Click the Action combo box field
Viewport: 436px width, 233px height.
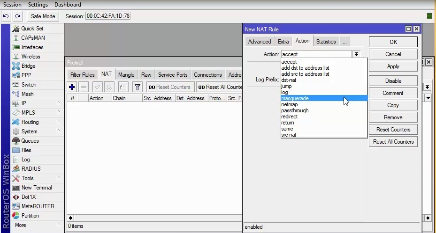point(316,54)
